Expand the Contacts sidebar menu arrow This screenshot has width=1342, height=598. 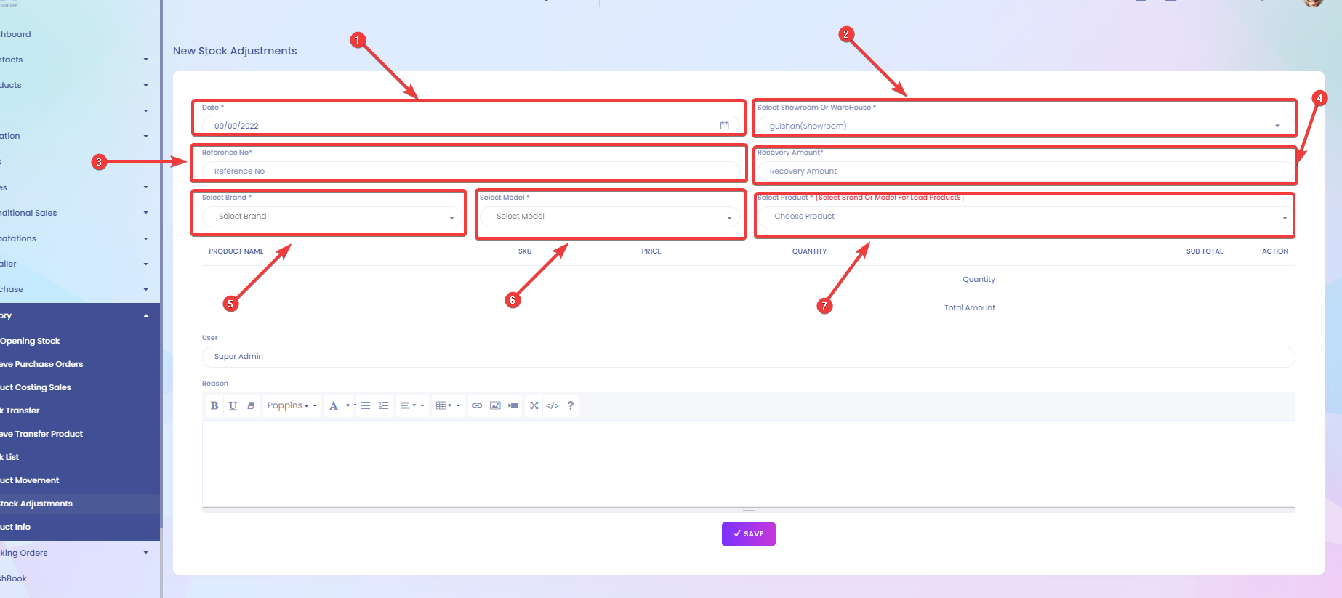[146, 60]
